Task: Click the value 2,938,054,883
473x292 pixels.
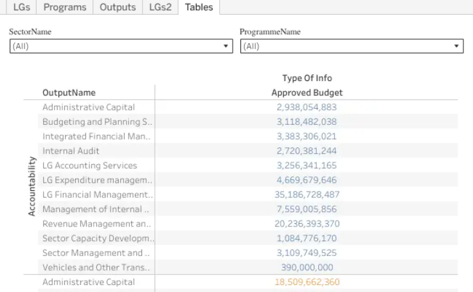Action: 307,107
